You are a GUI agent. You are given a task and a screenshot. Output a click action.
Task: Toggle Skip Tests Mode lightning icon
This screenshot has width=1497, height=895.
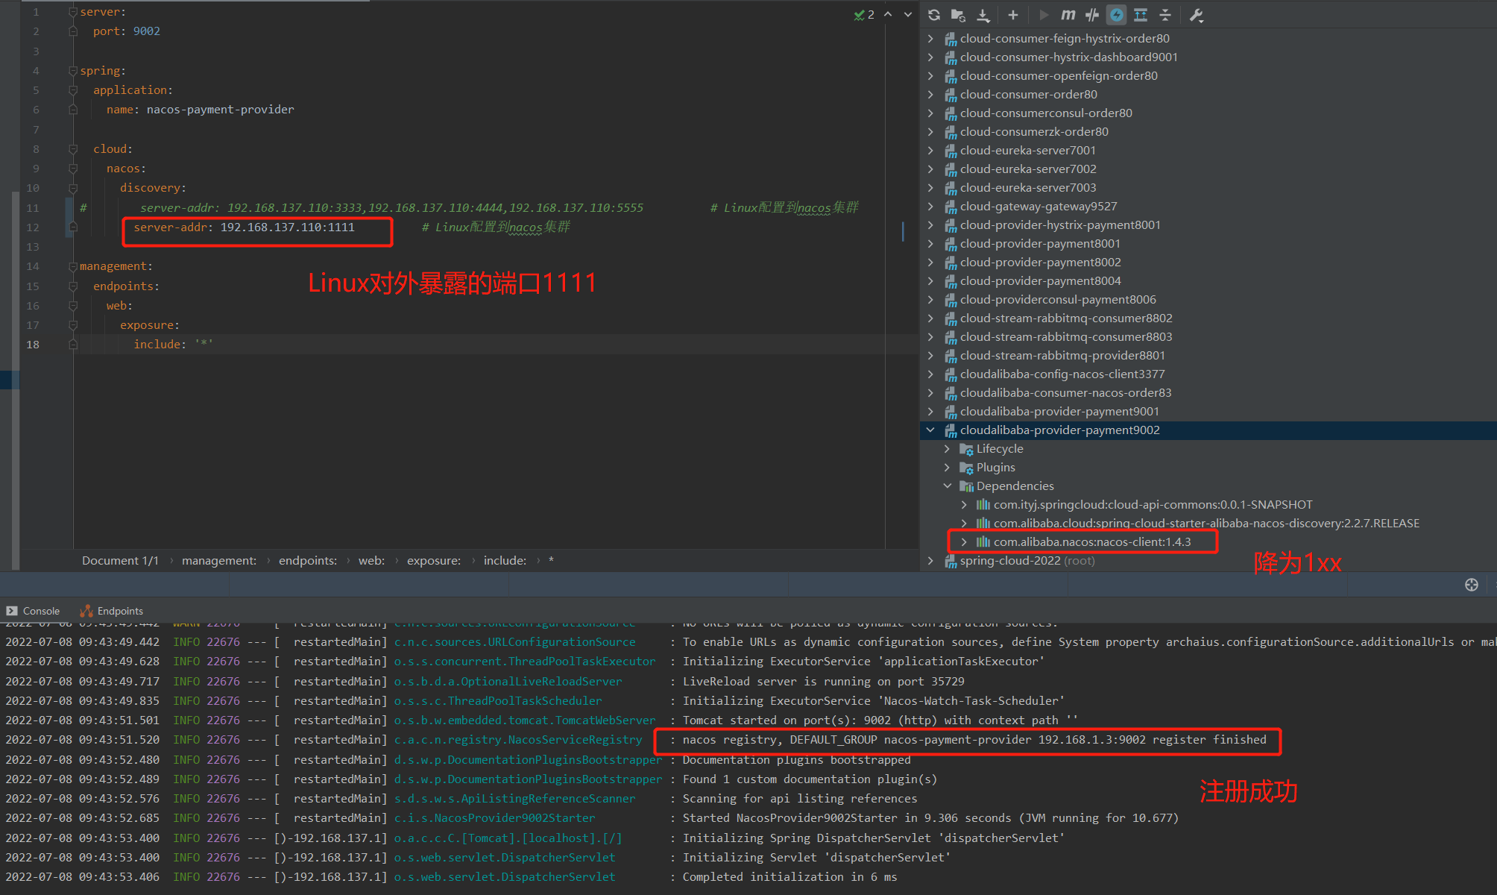(1117, 15)
